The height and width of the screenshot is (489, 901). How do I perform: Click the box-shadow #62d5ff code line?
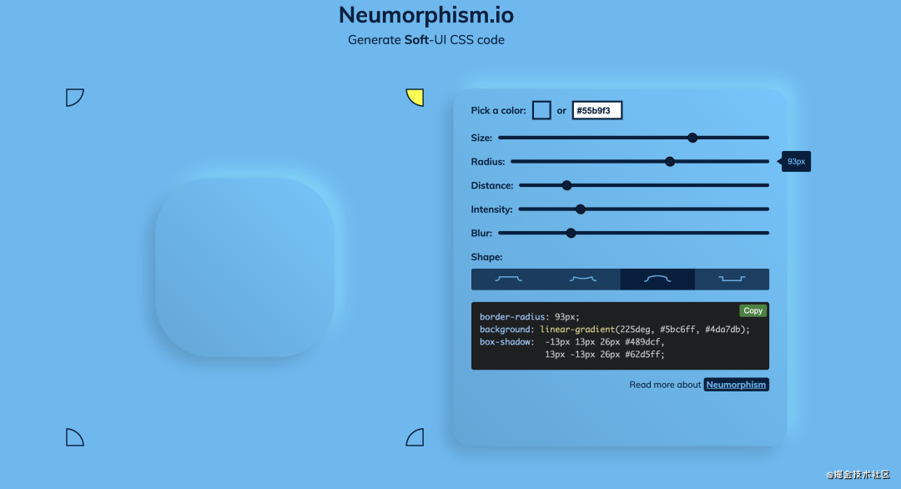tap(605, 355)
